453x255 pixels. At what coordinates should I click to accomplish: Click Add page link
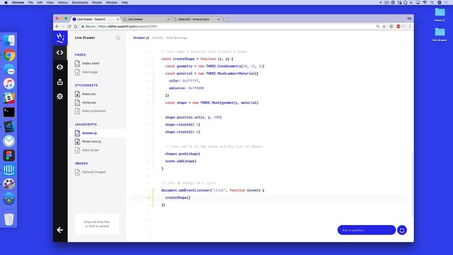pos(90,72)
